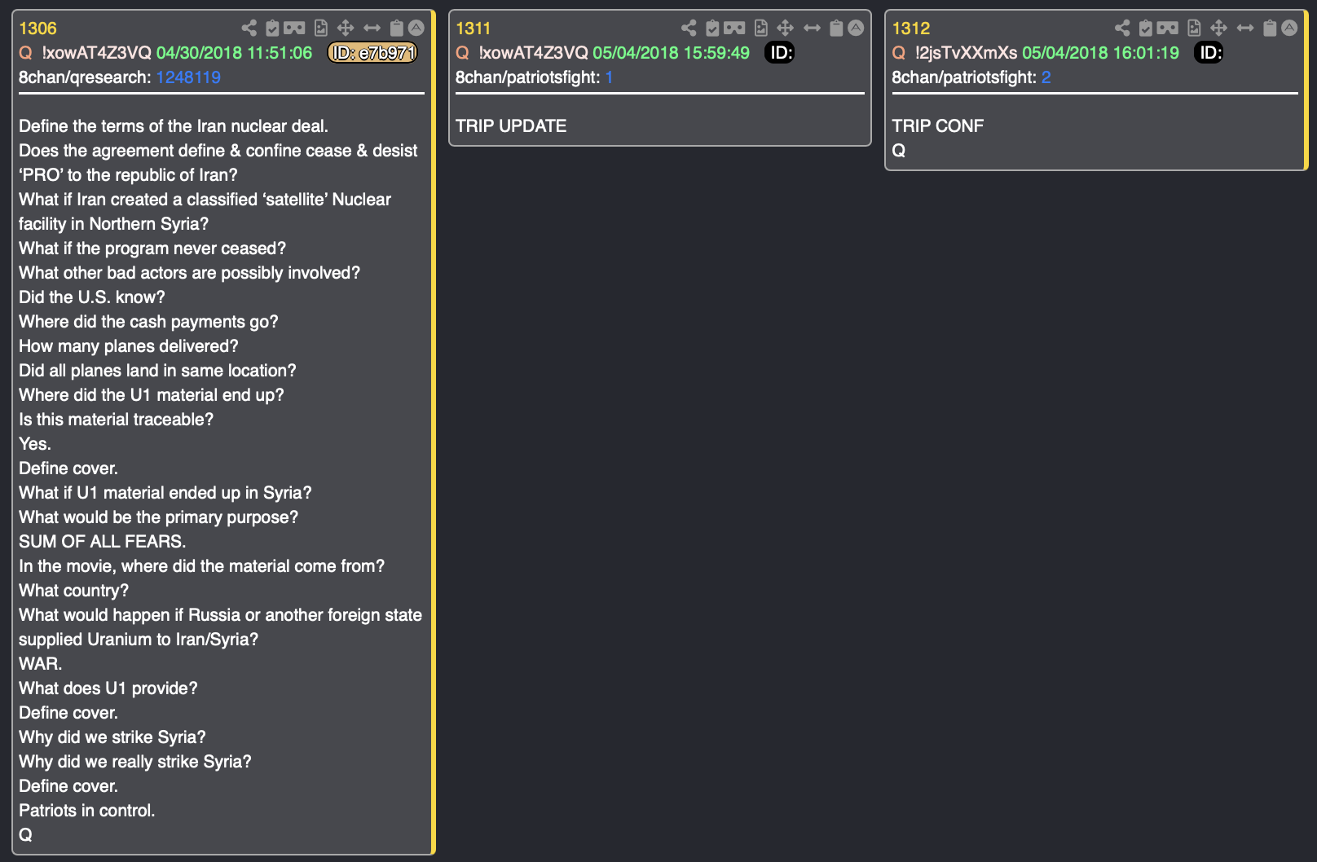1317x862 pixels.
Task: Click the black ID badge on post 1311
Action: click(780, 53)
